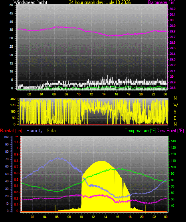Click rainfall scale value "0.5"
Viewport: 186px width, 222px height.
click(x=16, y=180)
